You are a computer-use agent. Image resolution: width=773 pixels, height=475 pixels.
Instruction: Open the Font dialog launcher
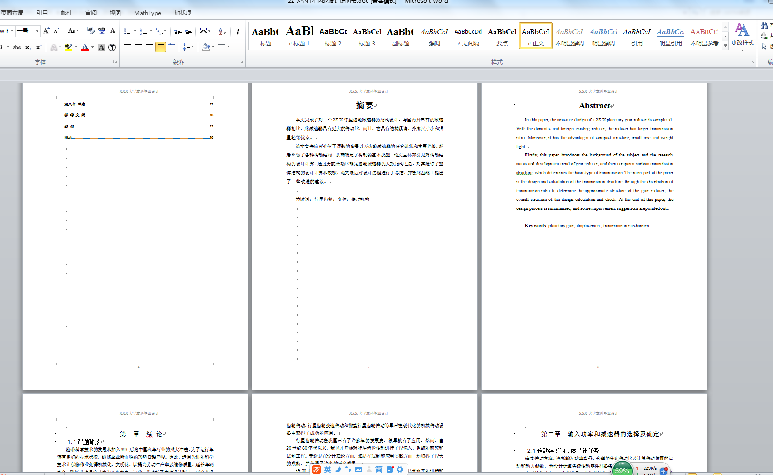(115, 62)
